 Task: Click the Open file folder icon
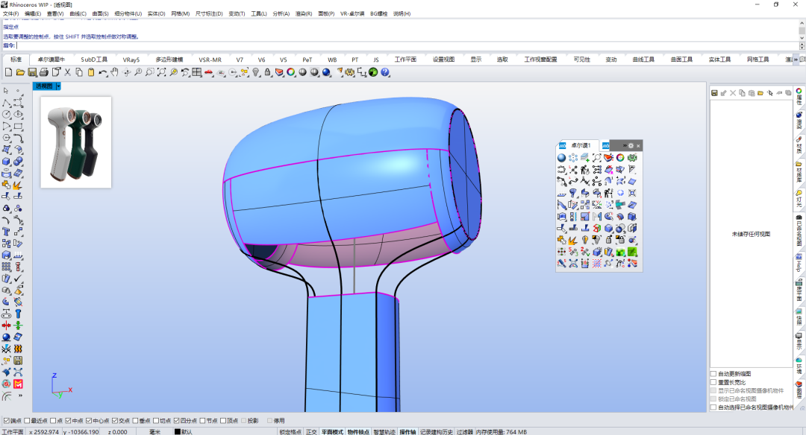20,72
